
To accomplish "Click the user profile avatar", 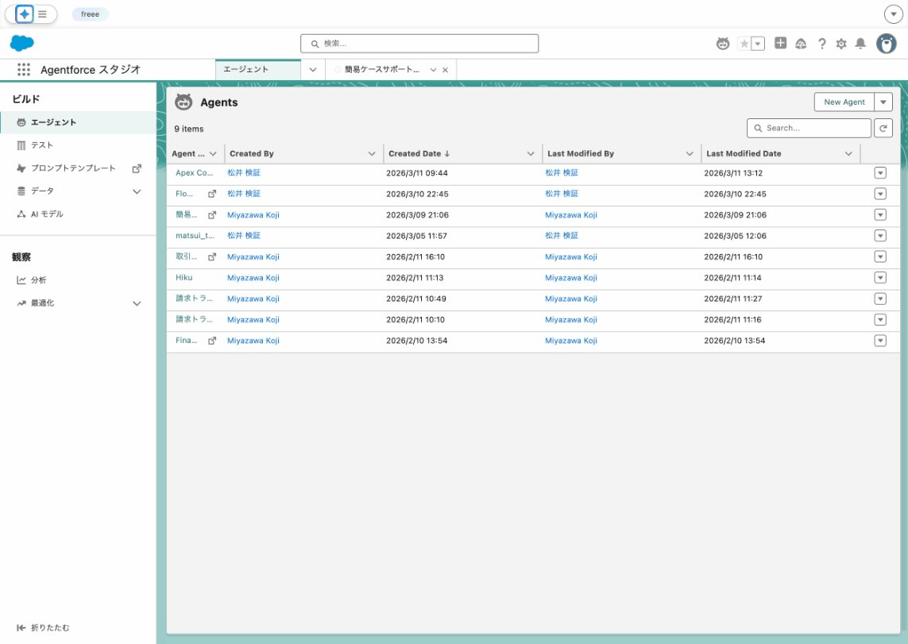I will (886, 44).
